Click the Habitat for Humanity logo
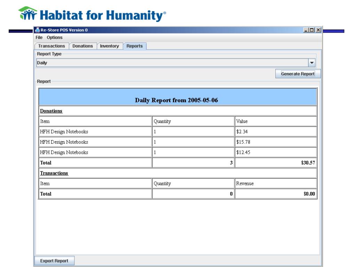 (92, 14)
